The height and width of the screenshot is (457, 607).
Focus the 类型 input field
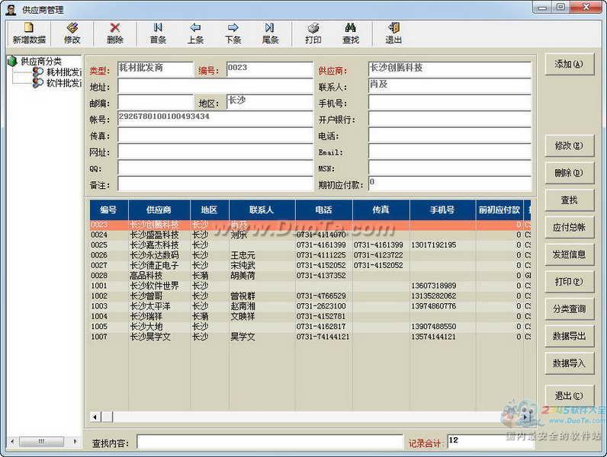156,69
